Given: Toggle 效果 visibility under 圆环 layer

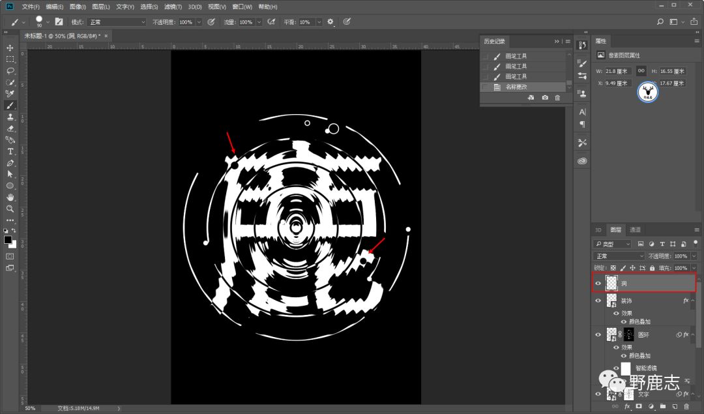Looking at the screenshot, I should click(616, 347).
